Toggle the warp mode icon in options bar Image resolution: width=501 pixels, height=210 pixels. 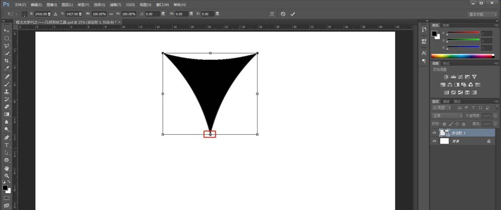[272, 14]
